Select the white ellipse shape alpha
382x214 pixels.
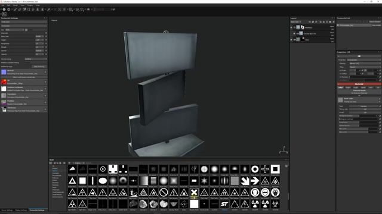pyautogui.click(x=103, y=181)
